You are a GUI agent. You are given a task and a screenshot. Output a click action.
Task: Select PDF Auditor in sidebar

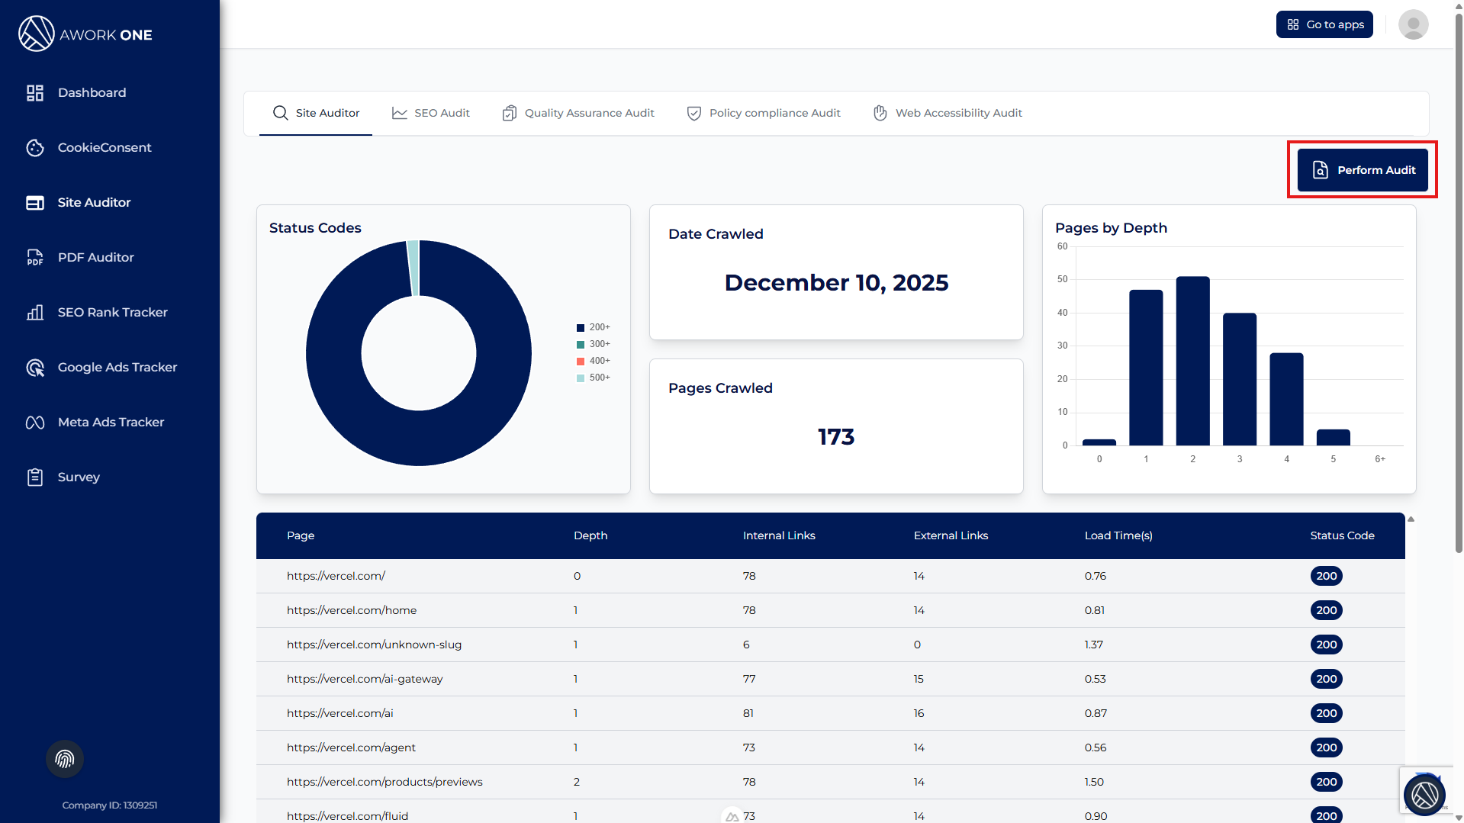(95, 258)
